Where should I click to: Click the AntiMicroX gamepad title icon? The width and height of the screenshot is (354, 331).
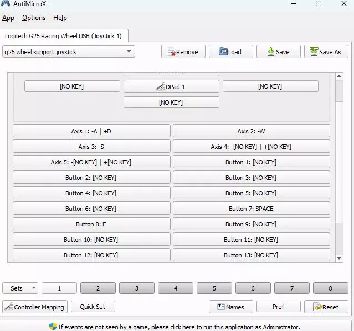click(6, 4)
